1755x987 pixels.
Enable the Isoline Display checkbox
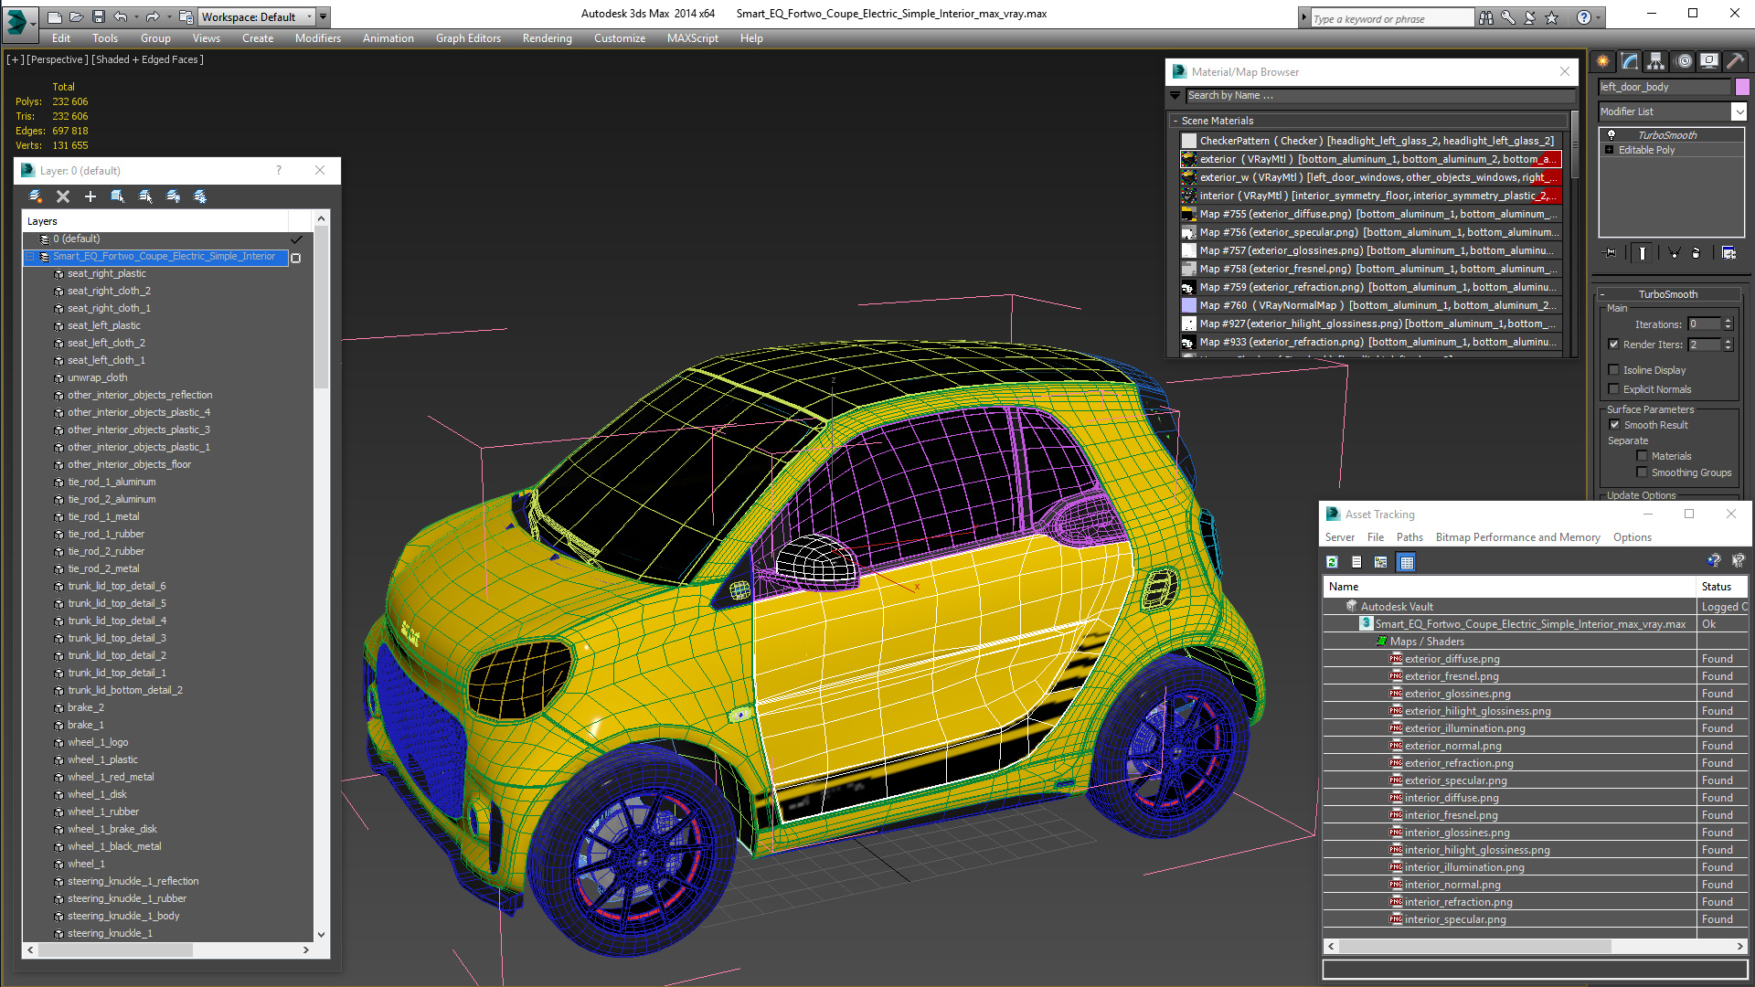pyautogui.click(x=1613, y=370)
